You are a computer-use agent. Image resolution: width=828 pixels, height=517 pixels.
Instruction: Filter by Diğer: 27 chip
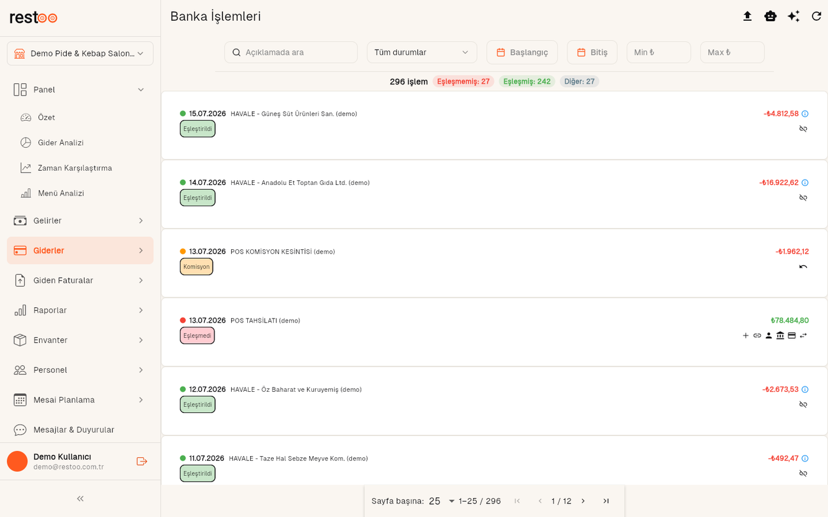pos(579,82)
